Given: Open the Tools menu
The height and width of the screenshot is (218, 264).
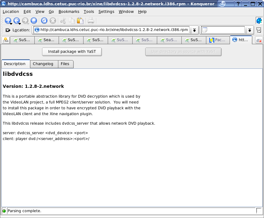Looking at the screenshot, I should point(89,12).
